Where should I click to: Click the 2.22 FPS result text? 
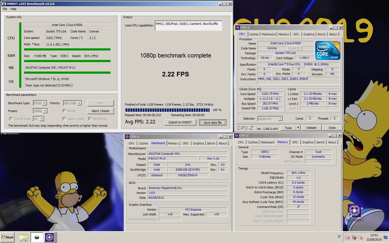(176, 74)
